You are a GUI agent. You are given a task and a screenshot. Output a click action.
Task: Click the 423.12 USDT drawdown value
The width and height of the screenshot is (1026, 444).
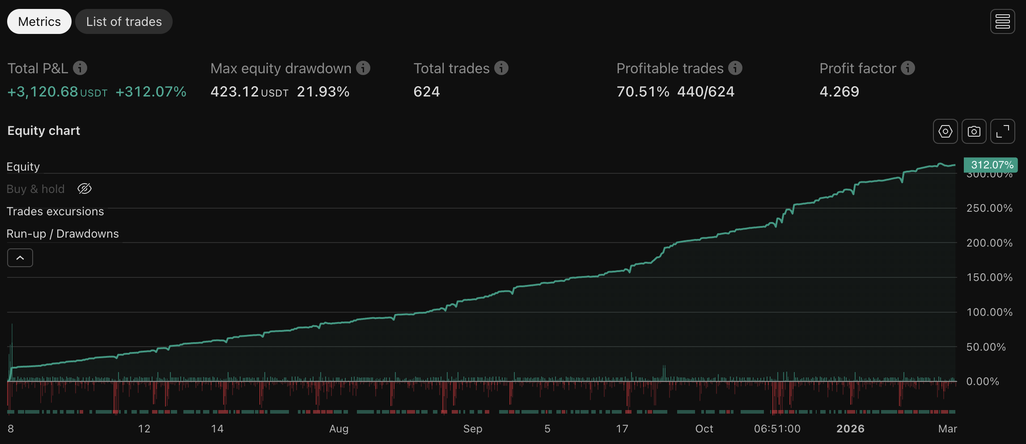click(249, 92)
